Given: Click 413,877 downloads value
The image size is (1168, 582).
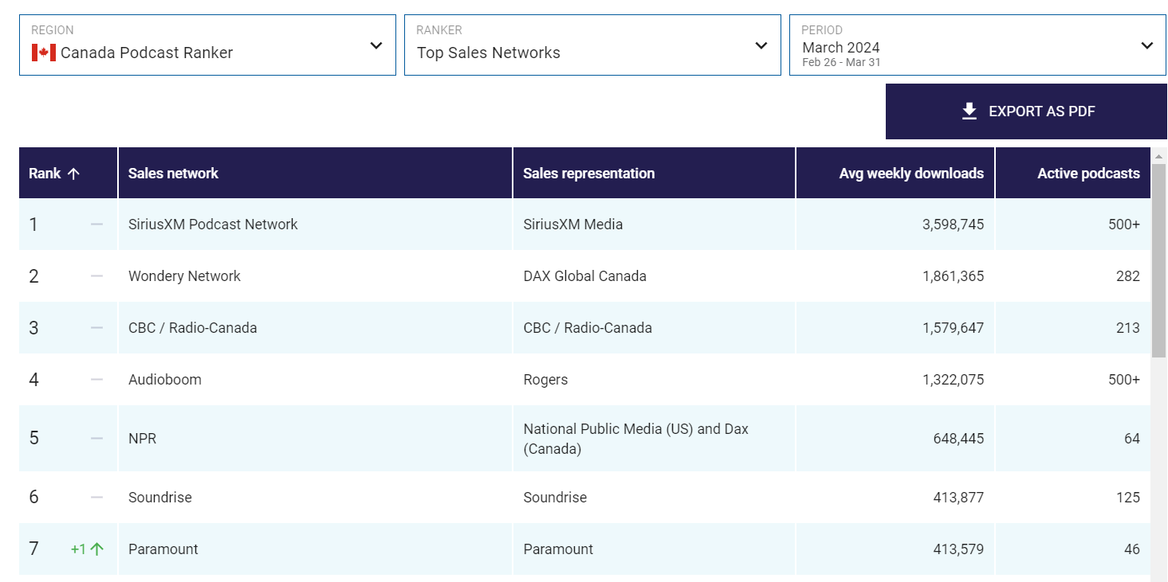Looking at the screenshot, I should pos(958,498).
